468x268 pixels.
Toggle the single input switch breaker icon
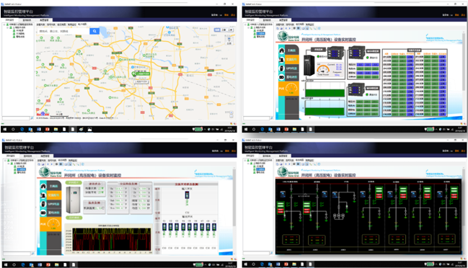pos(187,195)
